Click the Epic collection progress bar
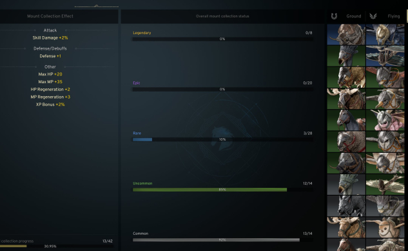Viewport: 408px width, 251px height. click(x=223, y=89)
